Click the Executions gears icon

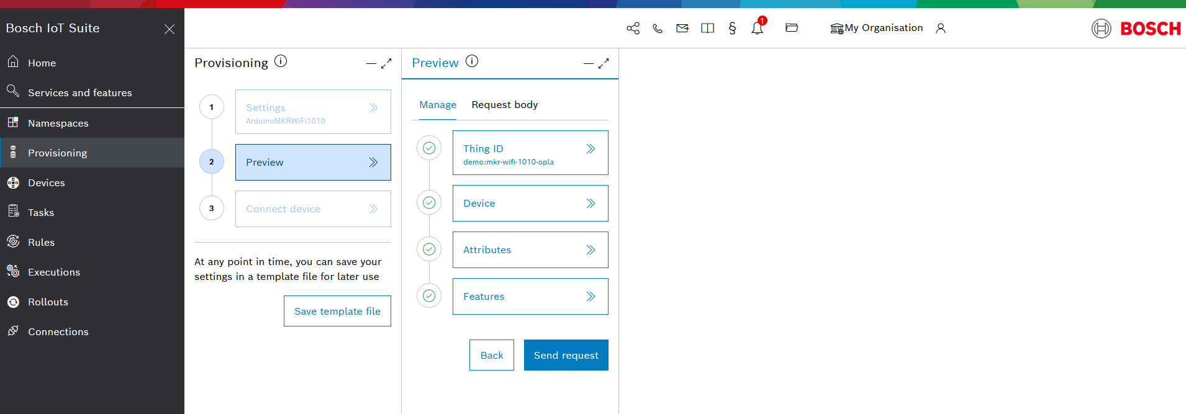click(x=13, y=271)
